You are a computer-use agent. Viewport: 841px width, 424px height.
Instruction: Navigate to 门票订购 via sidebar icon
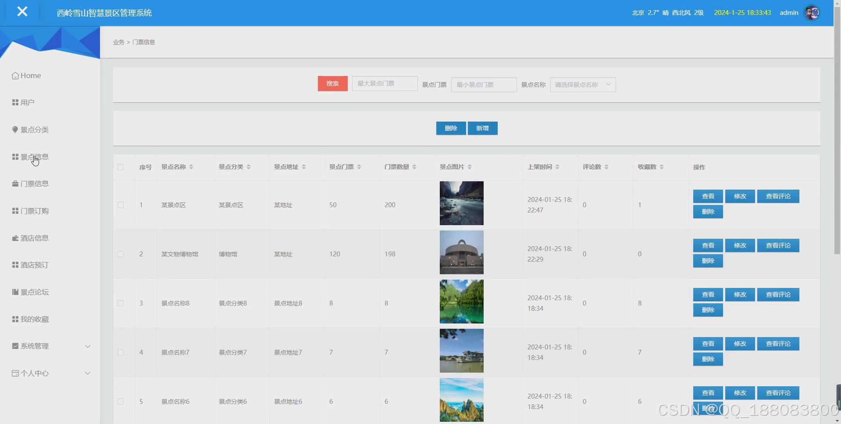pos(35,211)
